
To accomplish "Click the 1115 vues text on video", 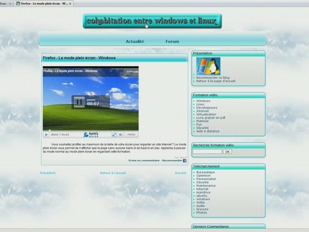I will click(x=132, y=72).
